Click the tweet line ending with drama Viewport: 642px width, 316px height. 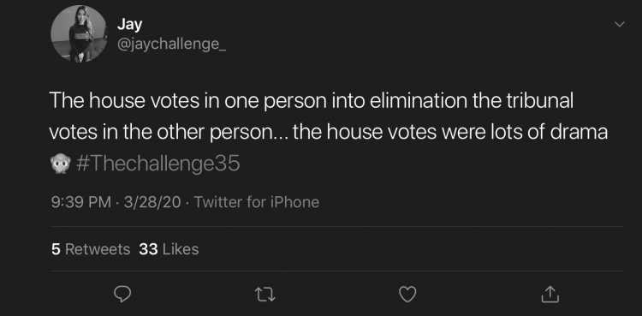(x=329, y=133)
